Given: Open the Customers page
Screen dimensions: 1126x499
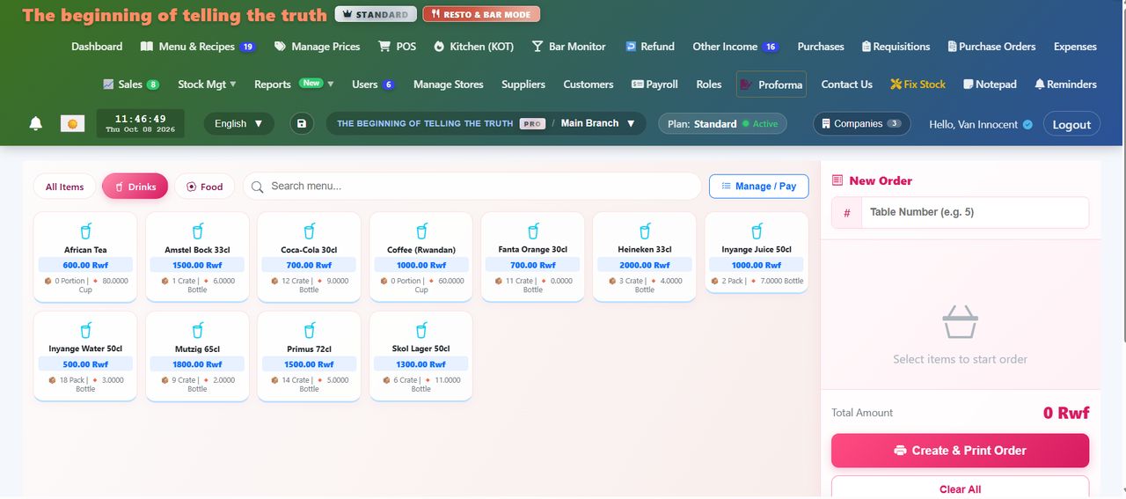Looking at the screenshot, I should point(589,84).
